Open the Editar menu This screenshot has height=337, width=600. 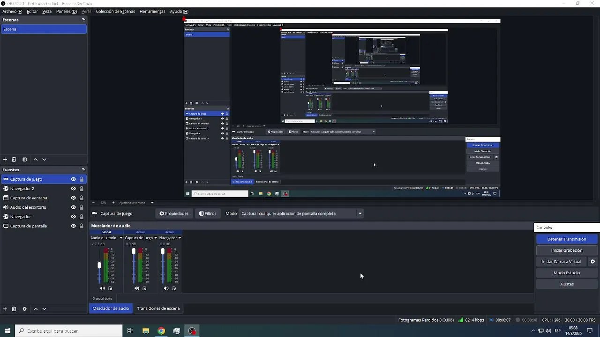(x=32, y=11)
